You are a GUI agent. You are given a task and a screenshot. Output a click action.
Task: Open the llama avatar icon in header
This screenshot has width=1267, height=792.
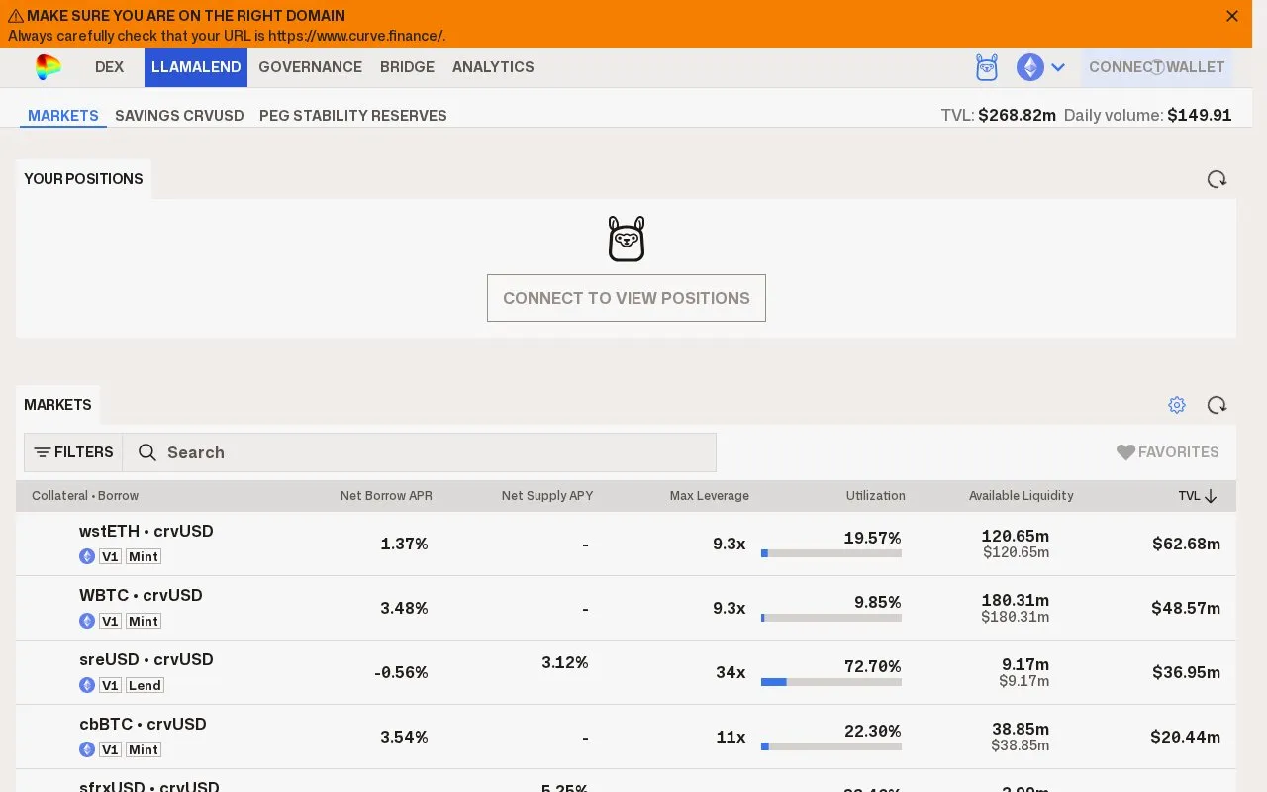986,67
